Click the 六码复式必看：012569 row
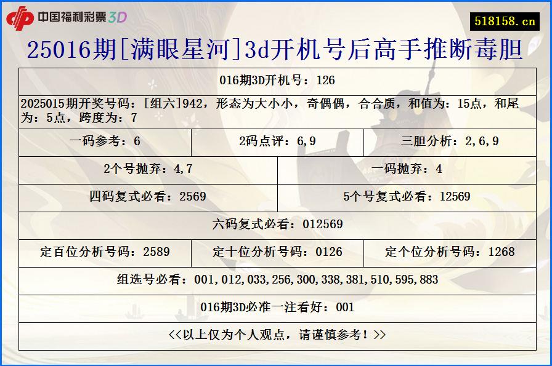This screenshot has height=366, width=552. [276, 225]
